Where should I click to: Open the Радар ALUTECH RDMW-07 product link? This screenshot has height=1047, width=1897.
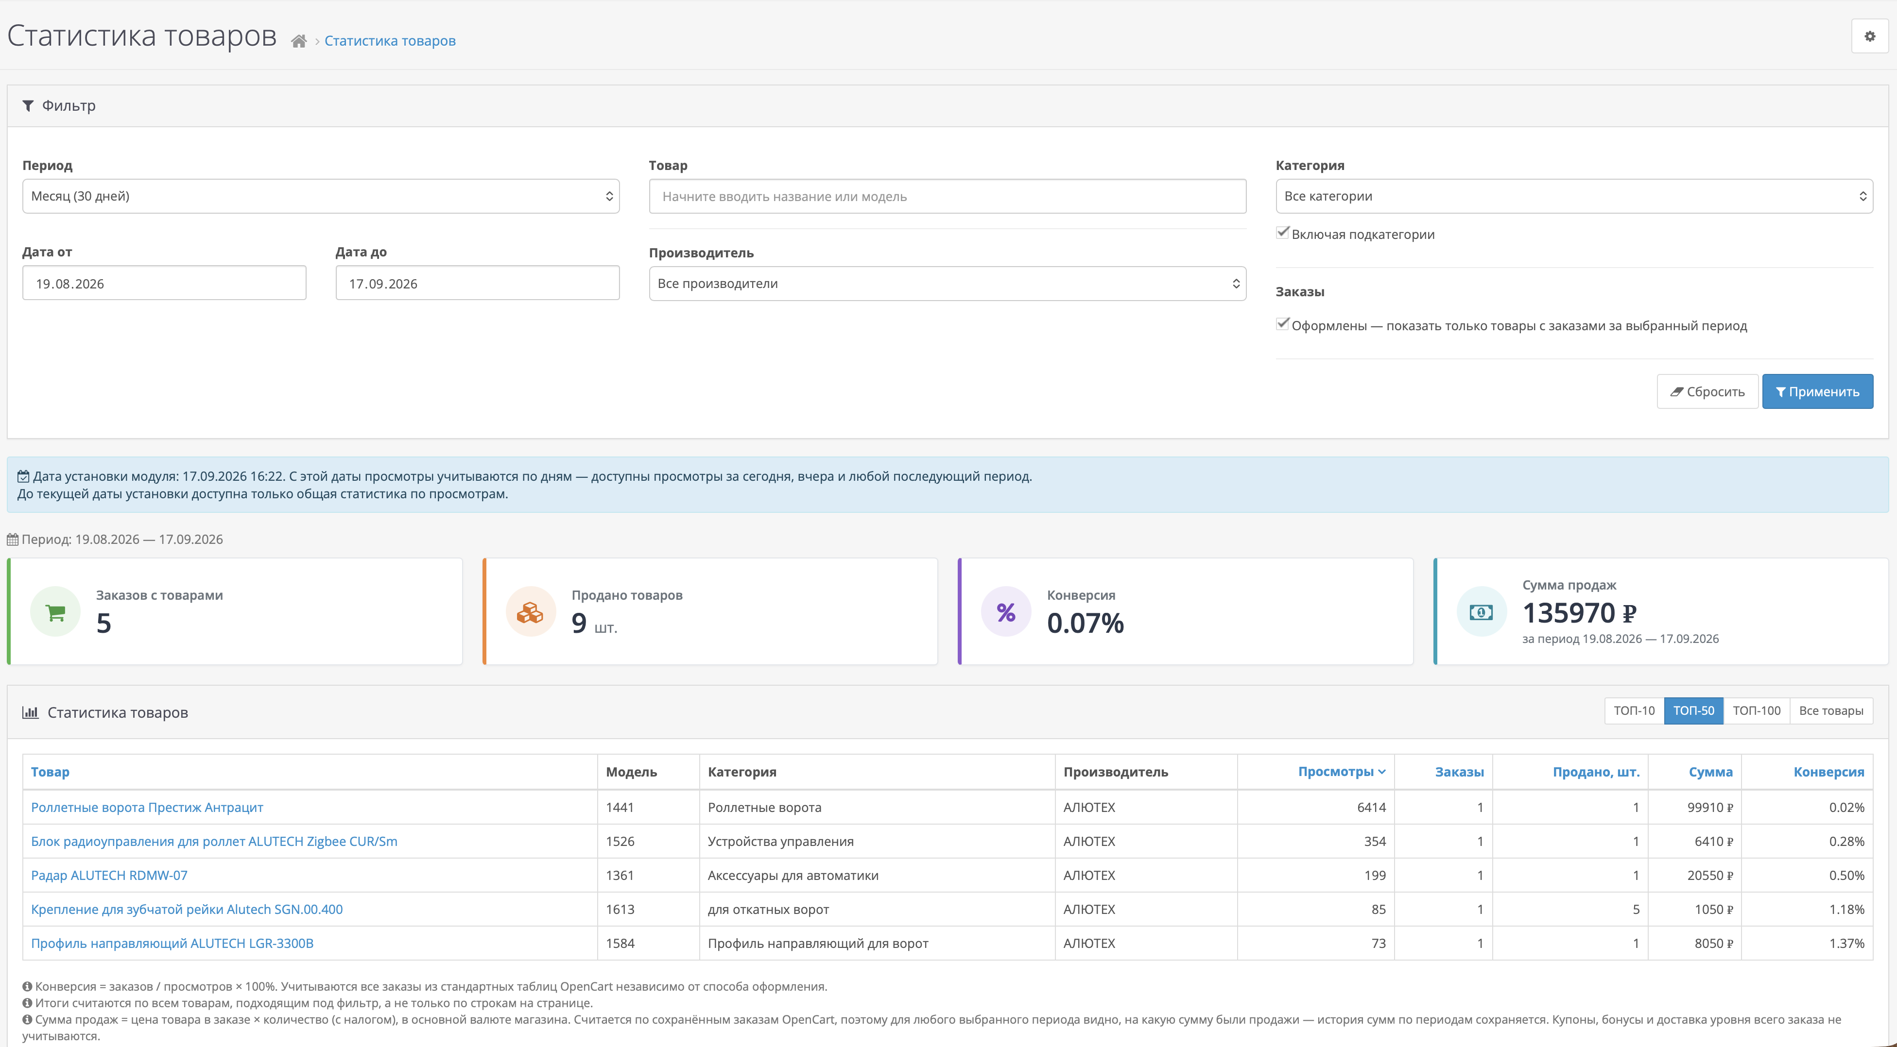[x=109, y=876]
